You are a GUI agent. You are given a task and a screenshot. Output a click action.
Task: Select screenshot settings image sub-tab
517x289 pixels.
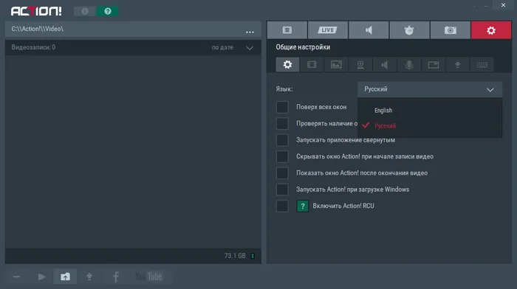336,65
